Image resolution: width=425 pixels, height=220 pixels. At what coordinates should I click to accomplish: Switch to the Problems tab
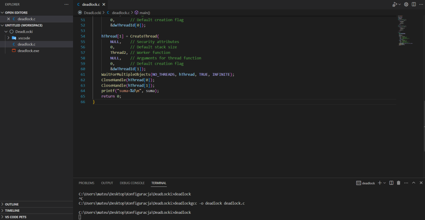[86, 183]
